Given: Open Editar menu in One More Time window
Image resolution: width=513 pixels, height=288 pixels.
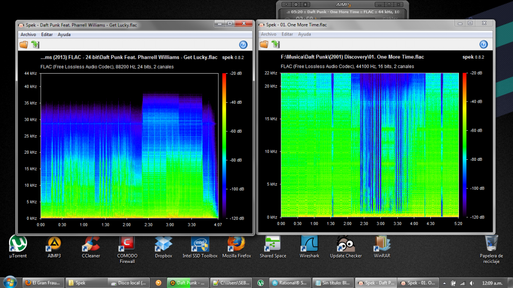Looking at the screenshot, I should 287,34.
